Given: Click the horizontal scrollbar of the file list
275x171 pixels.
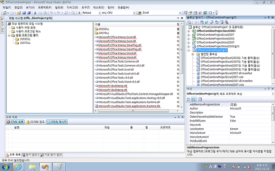Looking at the screenshot, I should coord(133,111).
